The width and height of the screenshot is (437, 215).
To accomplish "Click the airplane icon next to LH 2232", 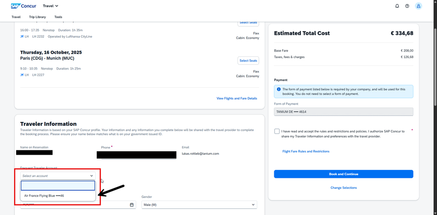I will tap(22, 37).
